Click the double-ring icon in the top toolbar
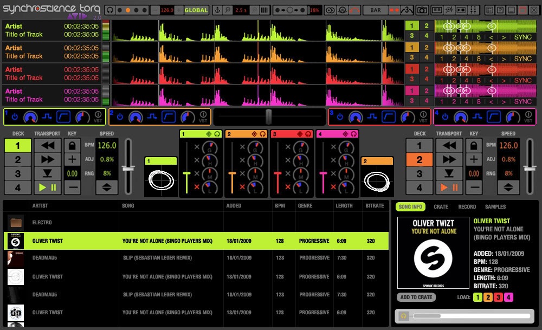This screenshot has width=542, height=330. [330, 10]
